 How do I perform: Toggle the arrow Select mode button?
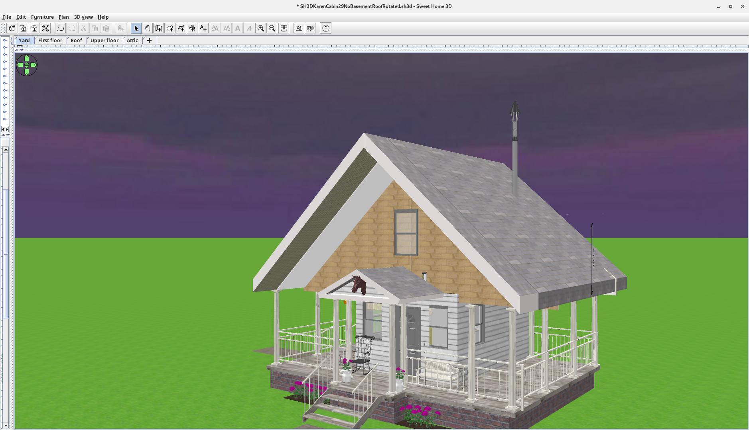(136, 28)
